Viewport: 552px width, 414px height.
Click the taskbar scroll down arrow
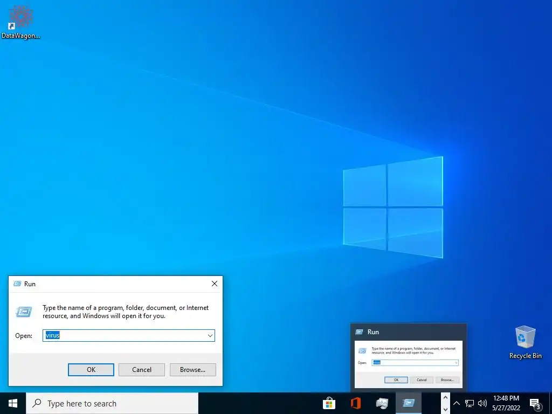click(x=445, y=410)
